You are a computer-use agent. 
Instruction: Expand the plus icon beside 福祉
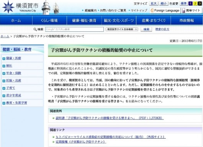pos(4,66)
